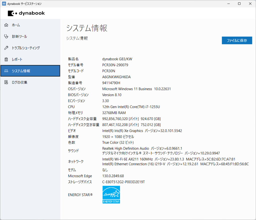
Task: Click True Color (32 ビット) value
Action: (x=118, y=142)
